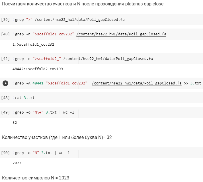Select output value 2023
This screenshot has width=203, height=182.
pyautogui.click(x=17, y=163)
